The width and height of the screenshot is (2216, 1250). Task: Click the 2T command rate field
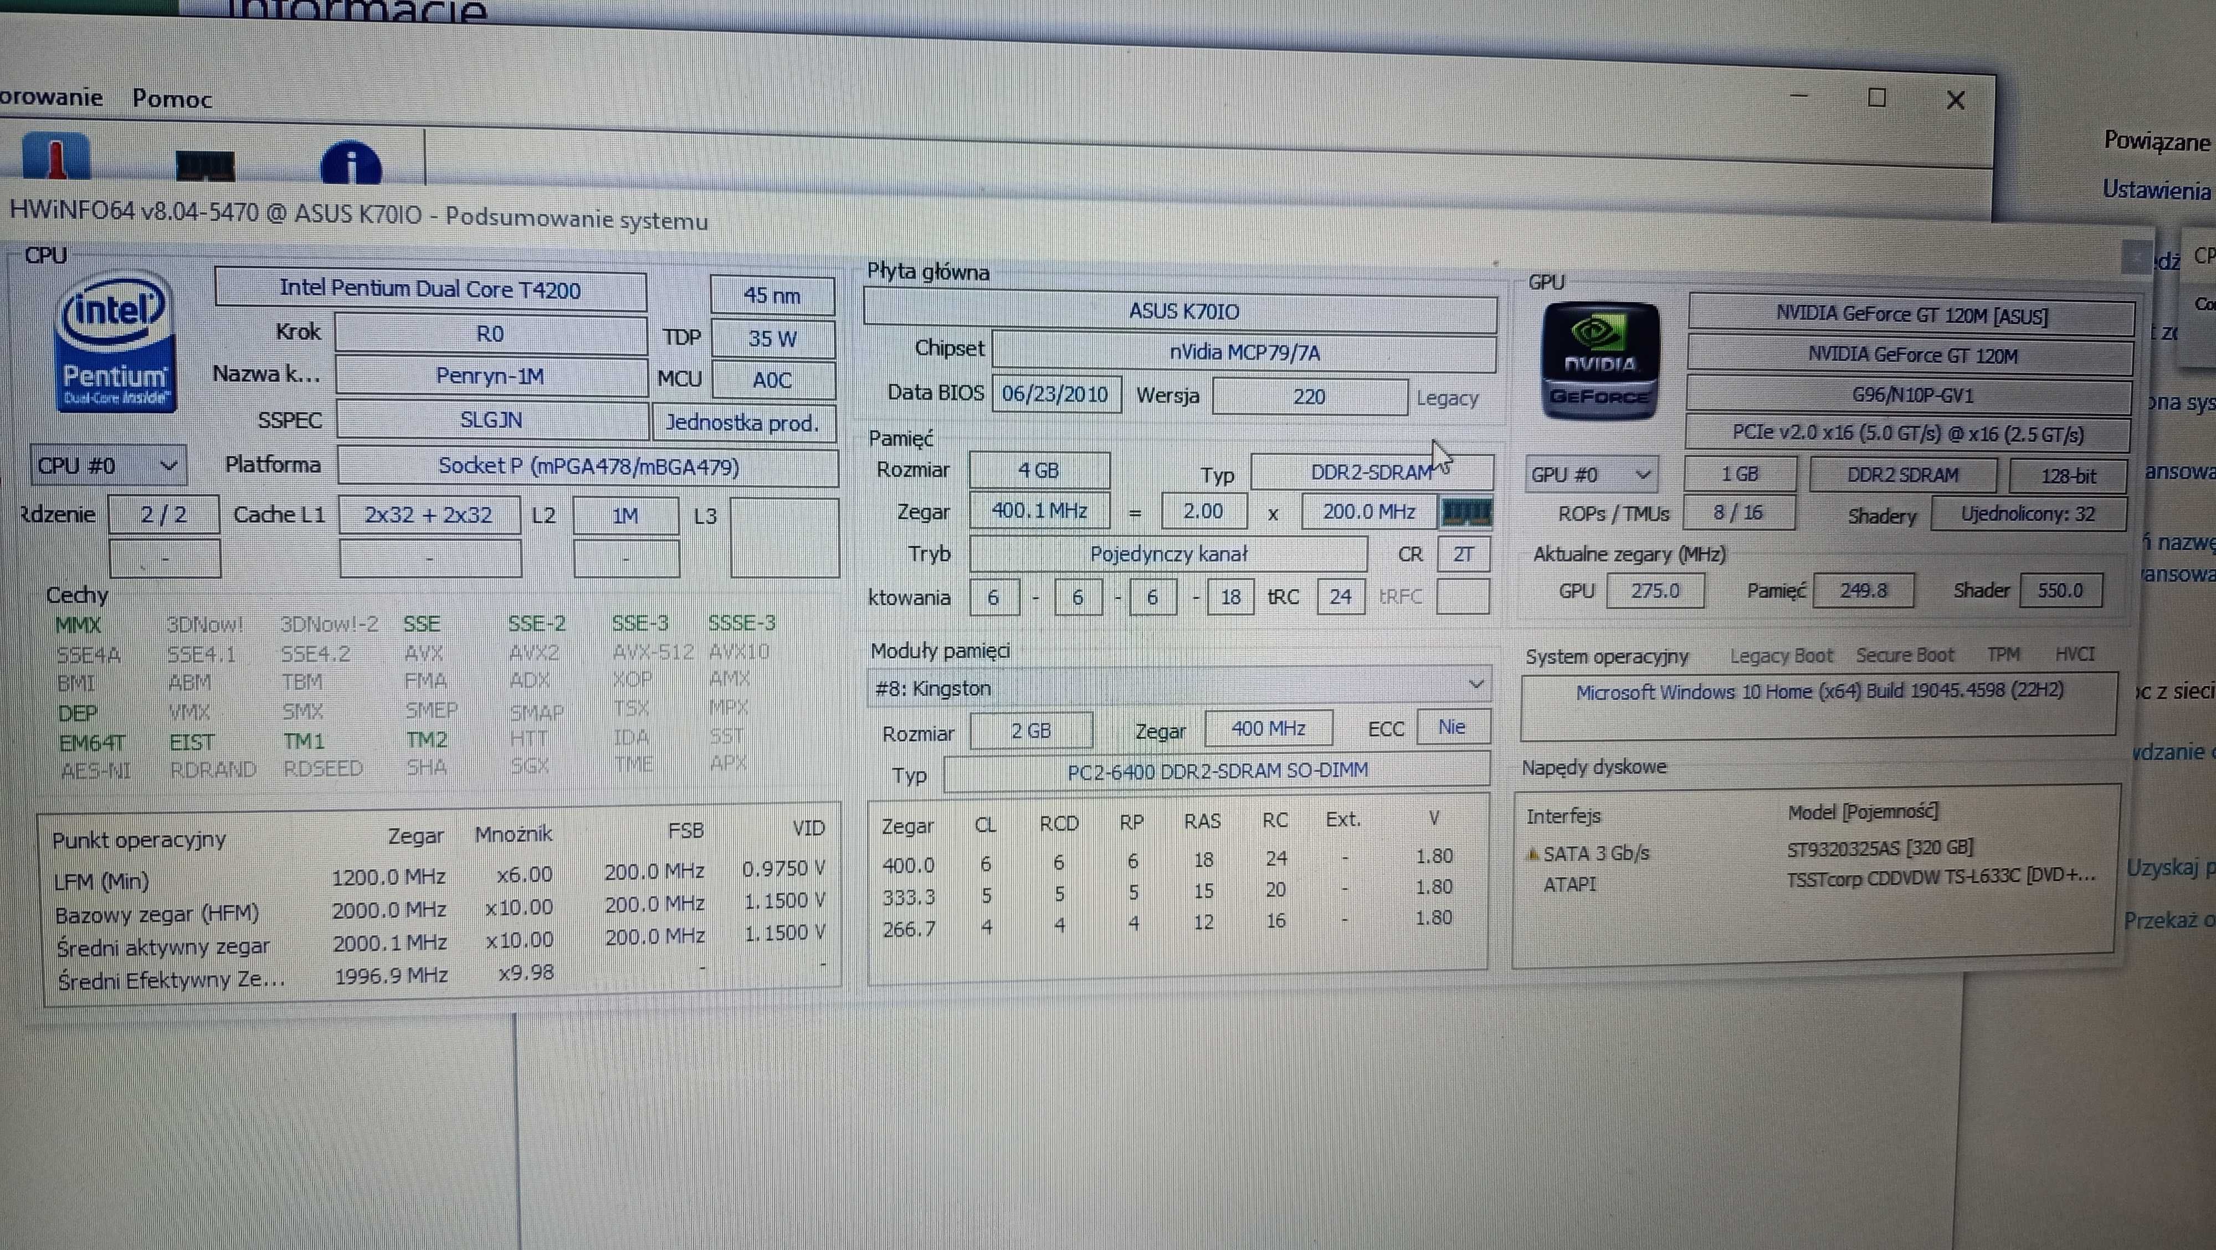coord(1463,554)
